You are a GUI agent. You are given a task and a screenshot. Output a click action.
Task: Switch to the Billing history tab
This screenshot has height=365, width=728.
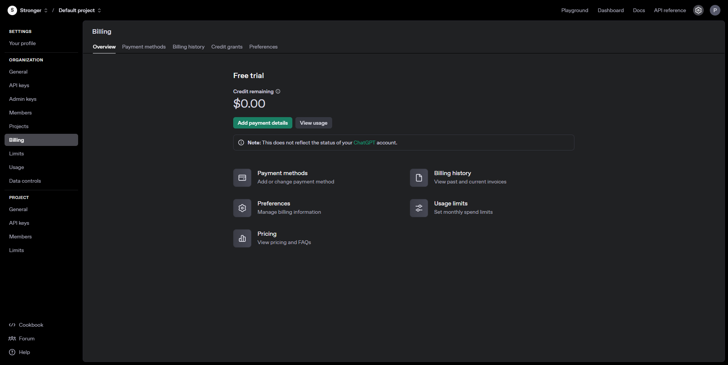click(x=188, y=47)
